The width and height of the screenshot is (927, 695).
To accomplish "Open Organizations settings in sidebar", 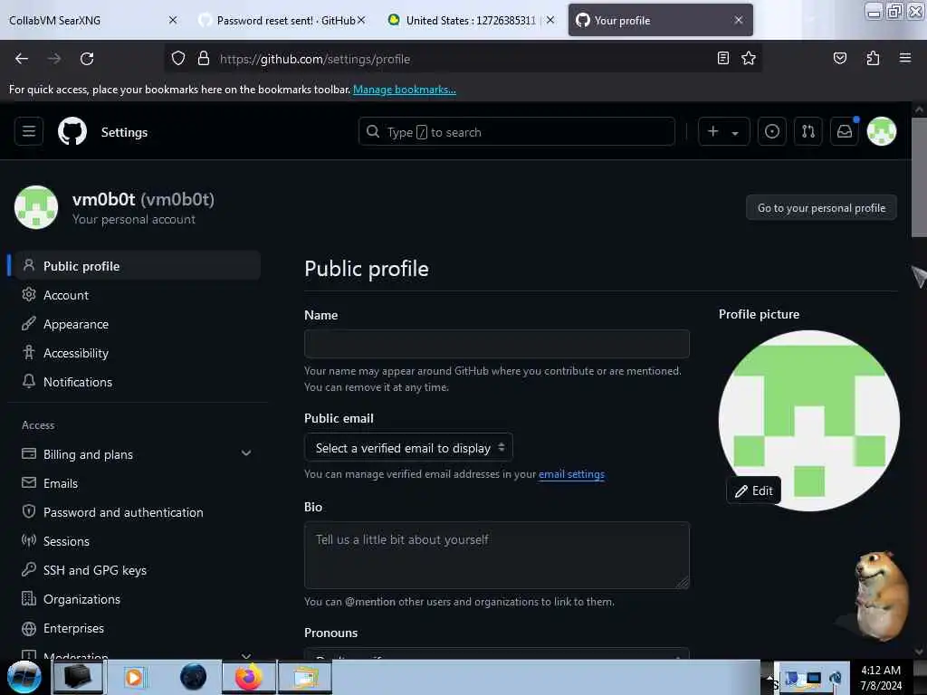I will click(81, 599).
